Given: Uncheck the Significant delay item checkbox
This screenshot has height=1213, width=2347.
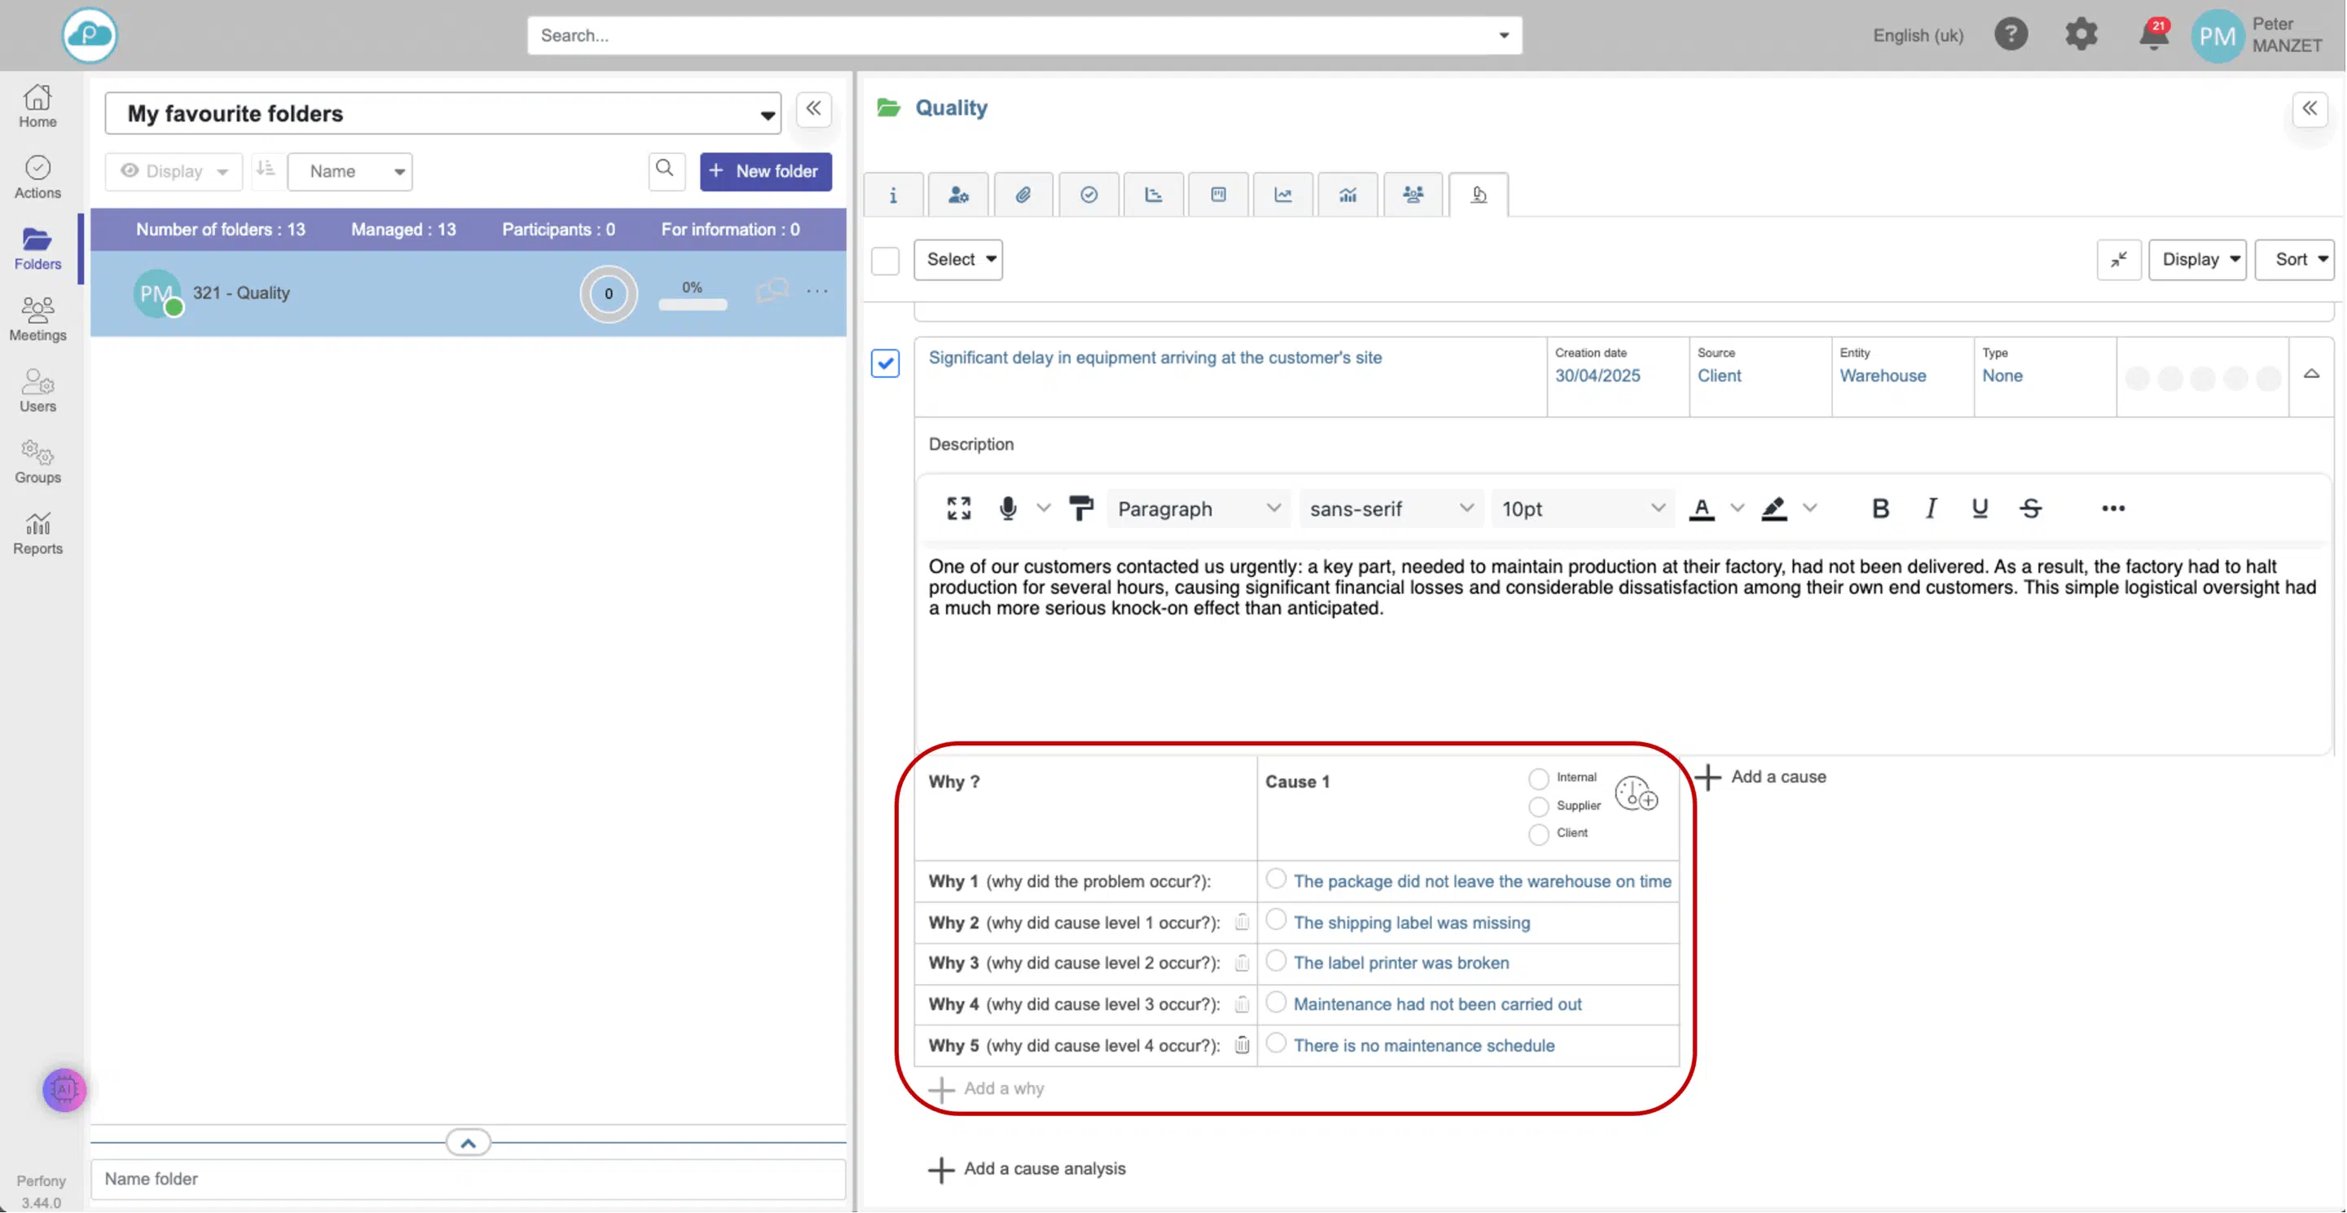Looking at the screenshot, I should (885, 363).
